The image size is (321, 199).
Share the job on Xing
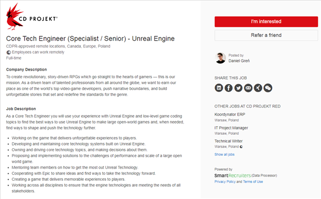[258, 88]
